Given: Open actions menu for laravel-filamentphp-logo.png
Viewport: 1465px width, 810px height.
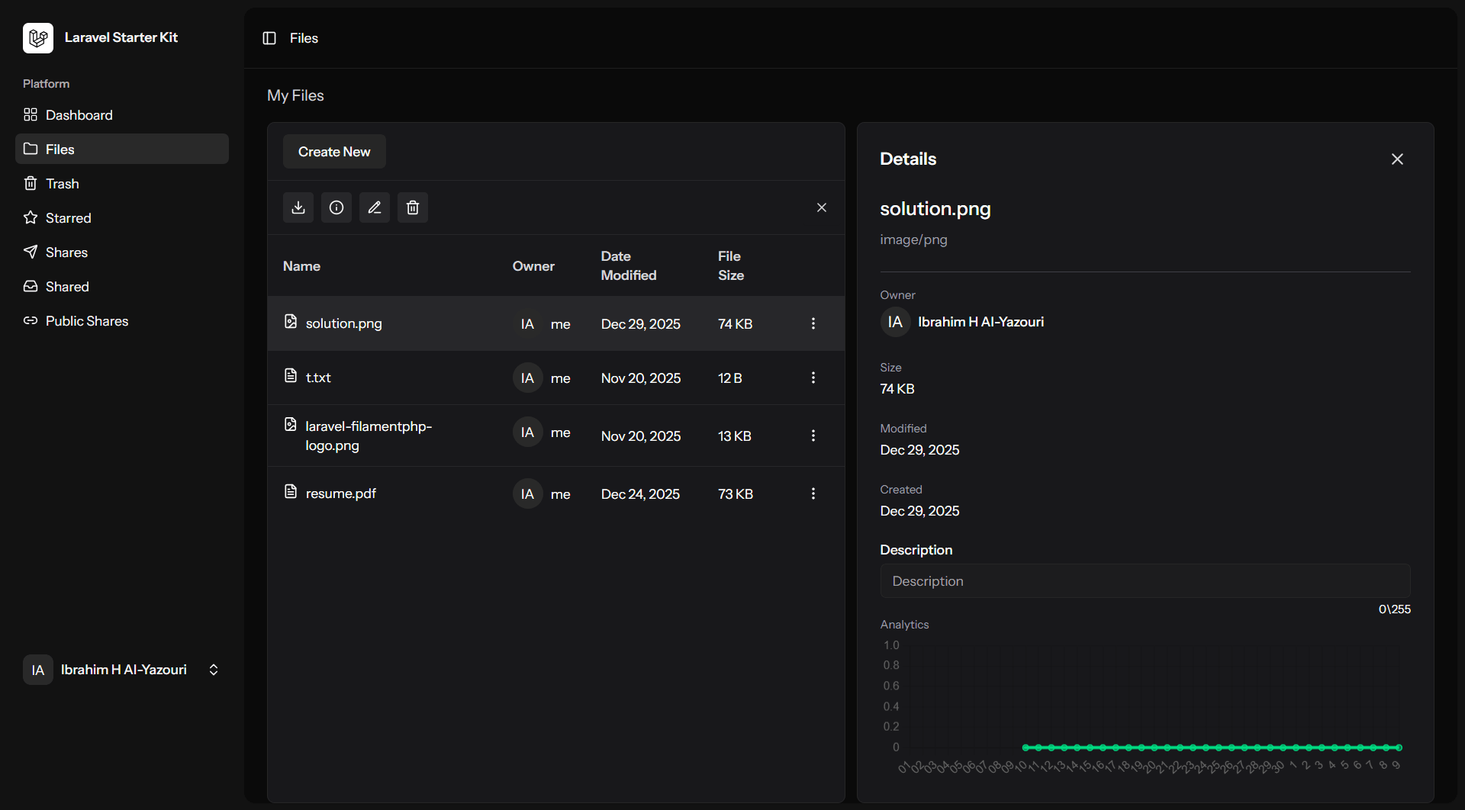Looking at the screenshot, I should (813, 436).
